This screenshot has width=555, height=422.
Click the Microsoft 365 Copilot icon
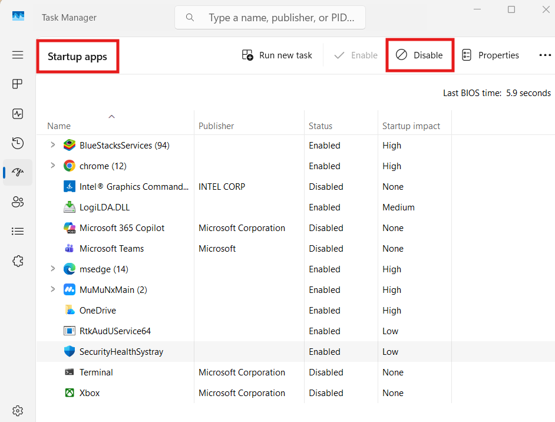pyautogui.click(x=70, y=228)
